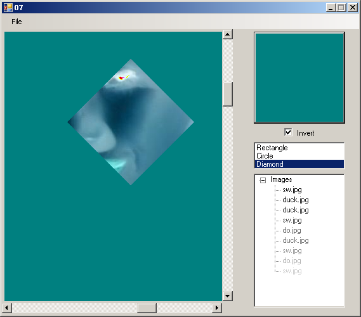Click the horizontal scrollbar thumb
This screenshot has height=317, width=361.
tap(147, 307)
